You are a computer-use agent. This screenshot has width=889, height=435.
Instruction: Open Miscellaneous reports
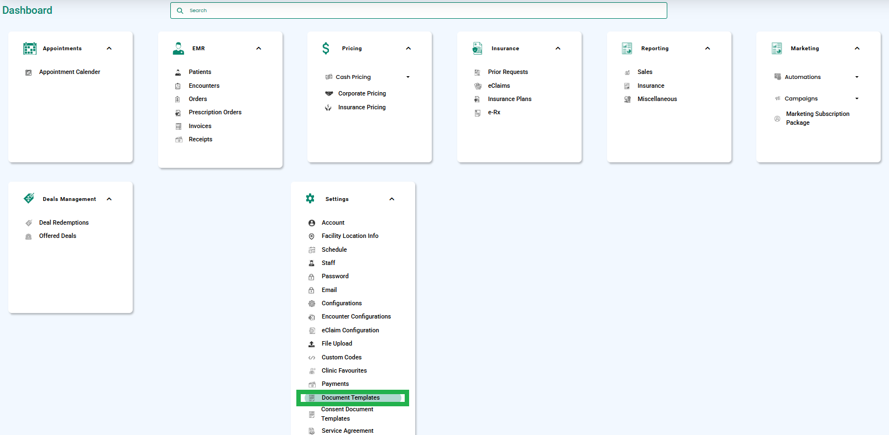[x=657, y=99]
